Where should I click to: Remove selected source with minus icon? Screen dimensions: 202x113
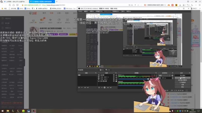click(x=102, y=87)
